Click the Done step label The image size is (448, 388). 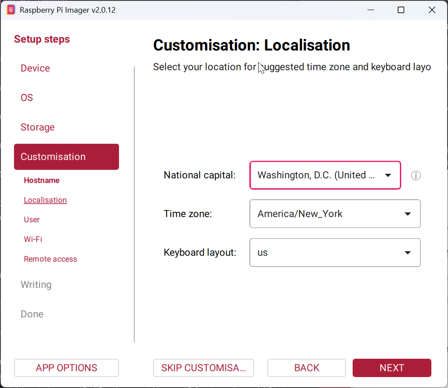32,314
